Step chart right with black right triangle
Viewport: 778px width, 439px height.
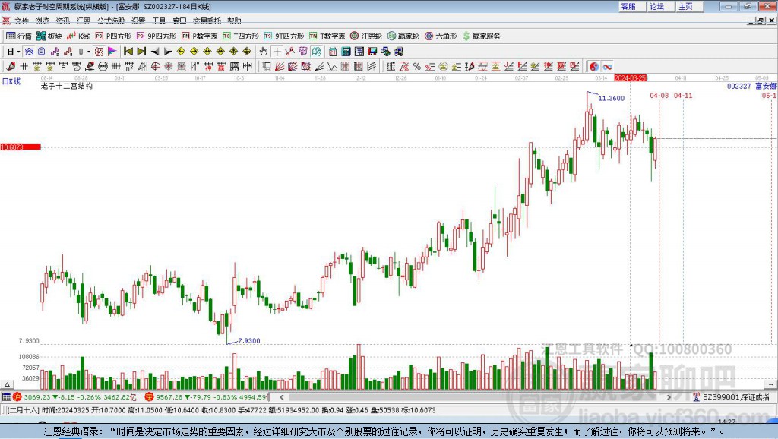168,52
